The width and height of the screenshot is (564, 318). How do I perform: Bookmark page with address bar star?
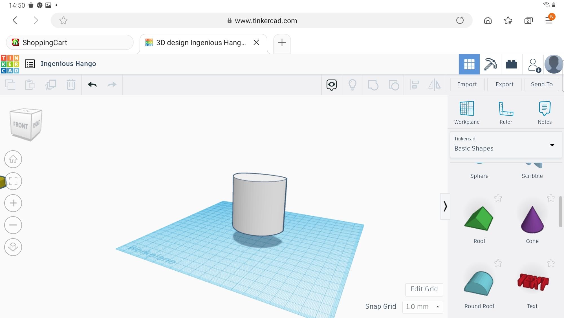pyautogui.click(x=63, y=20)
